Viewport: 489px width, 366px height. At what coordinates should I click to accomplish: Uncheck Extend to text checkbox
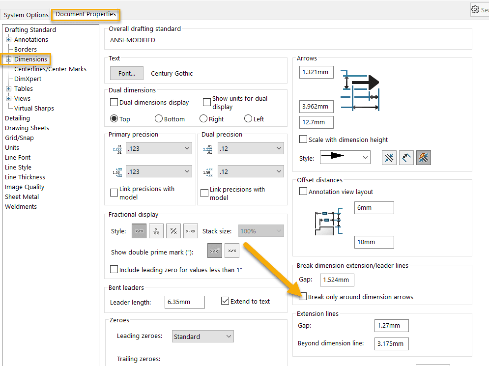click(225, 301)
